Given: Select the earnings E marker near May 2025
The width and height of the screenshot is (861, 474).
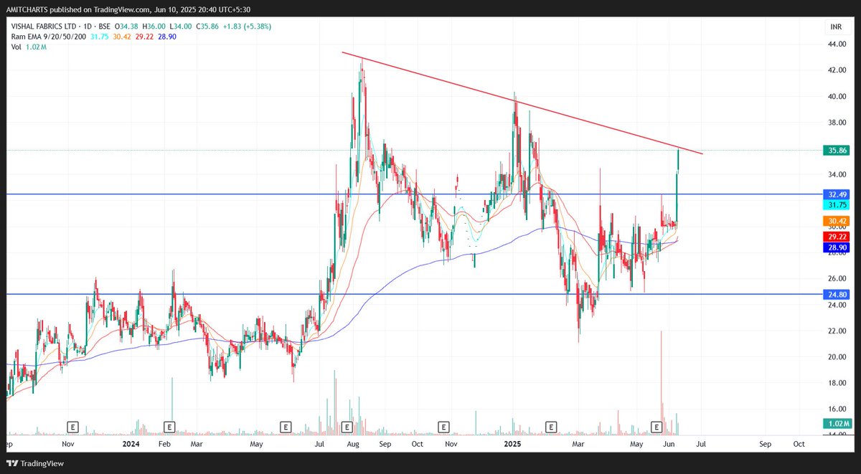Looking at the screenshot, I should pos(656,427).
